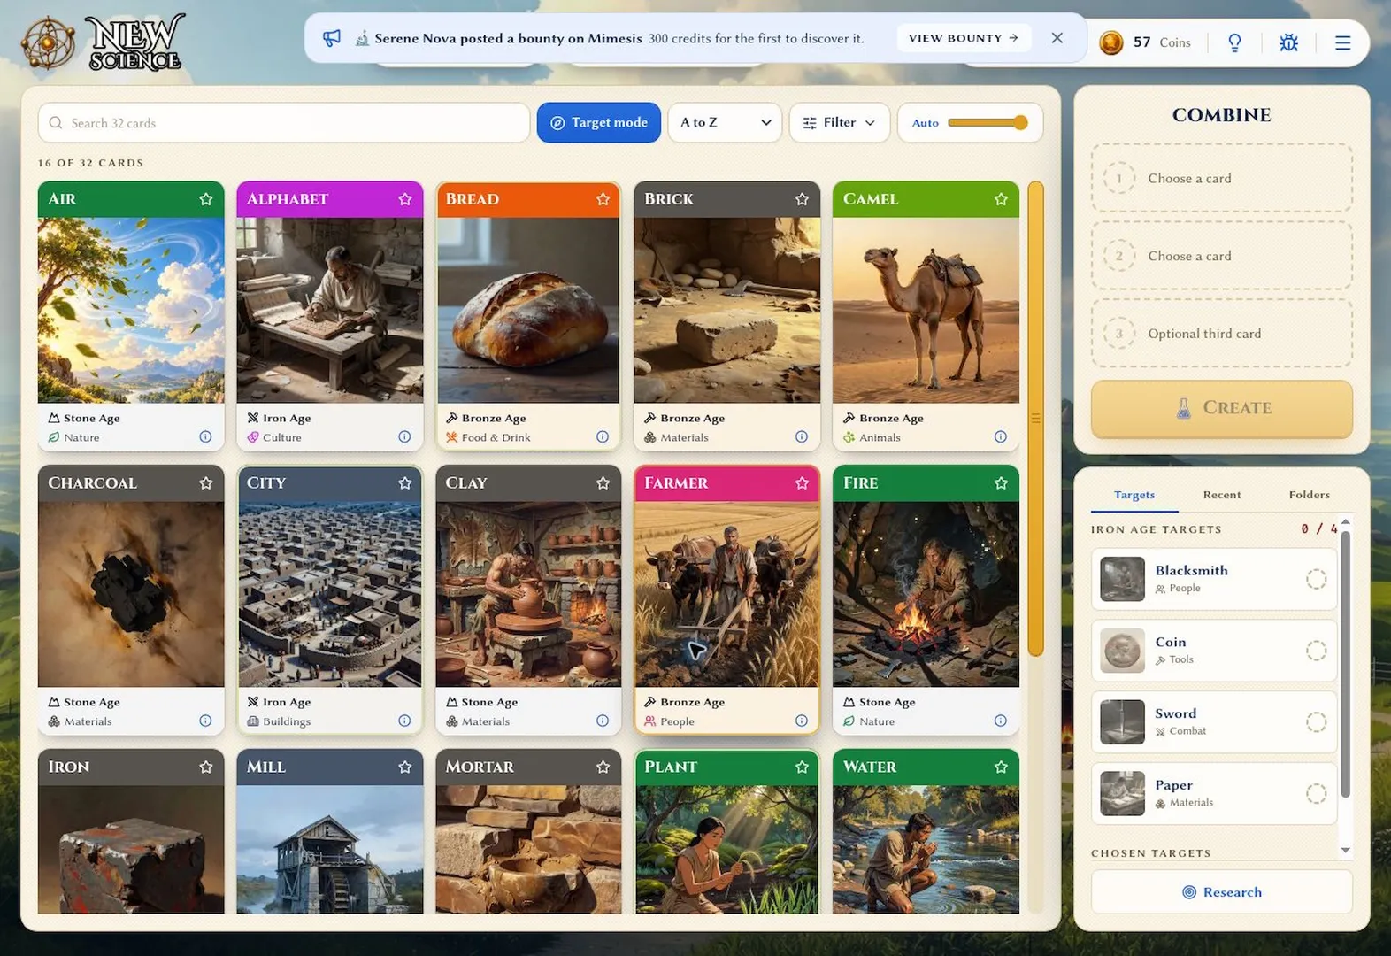
Task: Star the Mill card
Action: coord(405,767)
